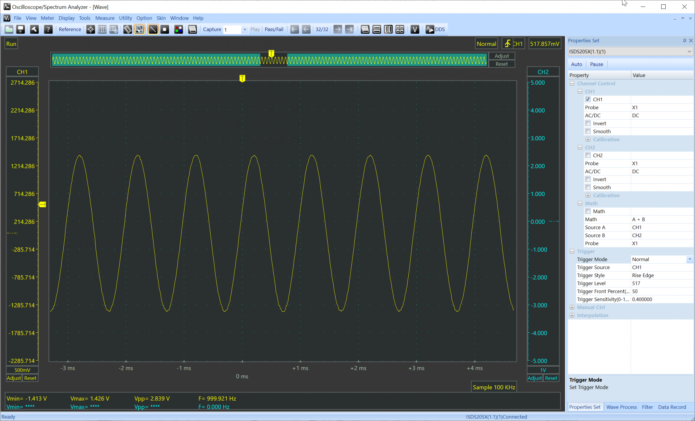Click Reset under the CH1 scale
This screenshot has width=695, height=421.
(x=30, y=378)
